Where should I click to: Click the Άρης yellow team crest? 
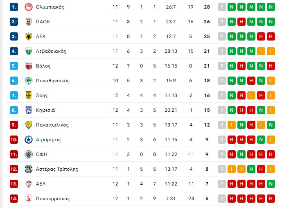click(29, 95)
